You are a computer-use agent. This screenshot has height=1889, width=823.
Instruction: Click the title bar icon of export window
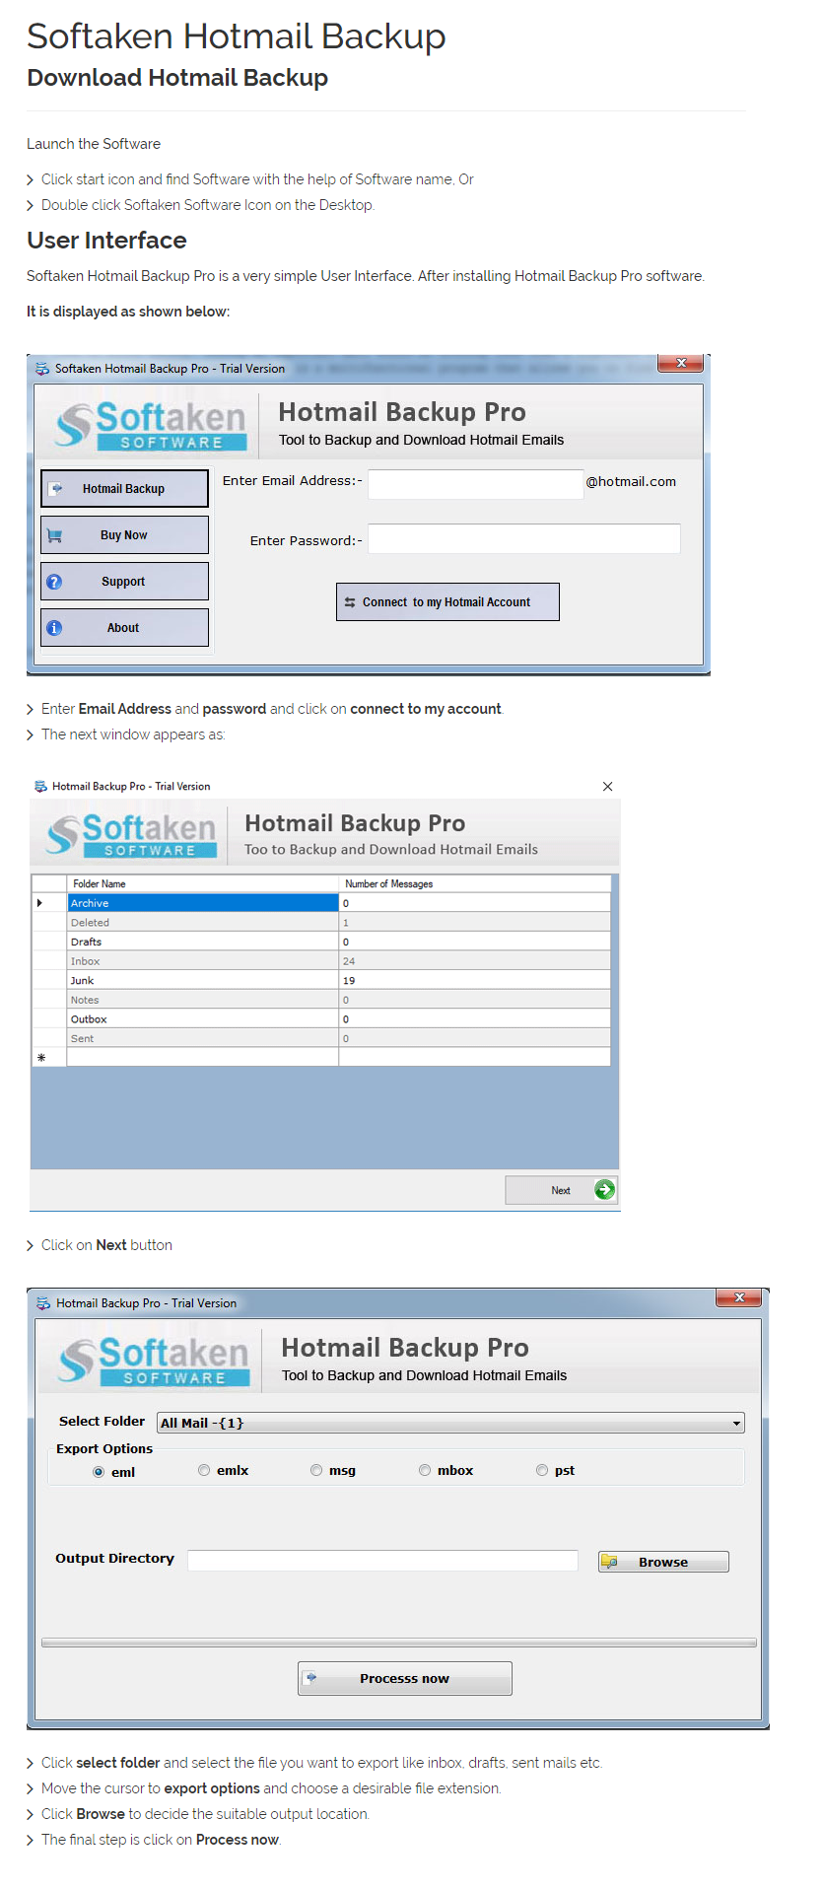click(x=43, y=1303)
